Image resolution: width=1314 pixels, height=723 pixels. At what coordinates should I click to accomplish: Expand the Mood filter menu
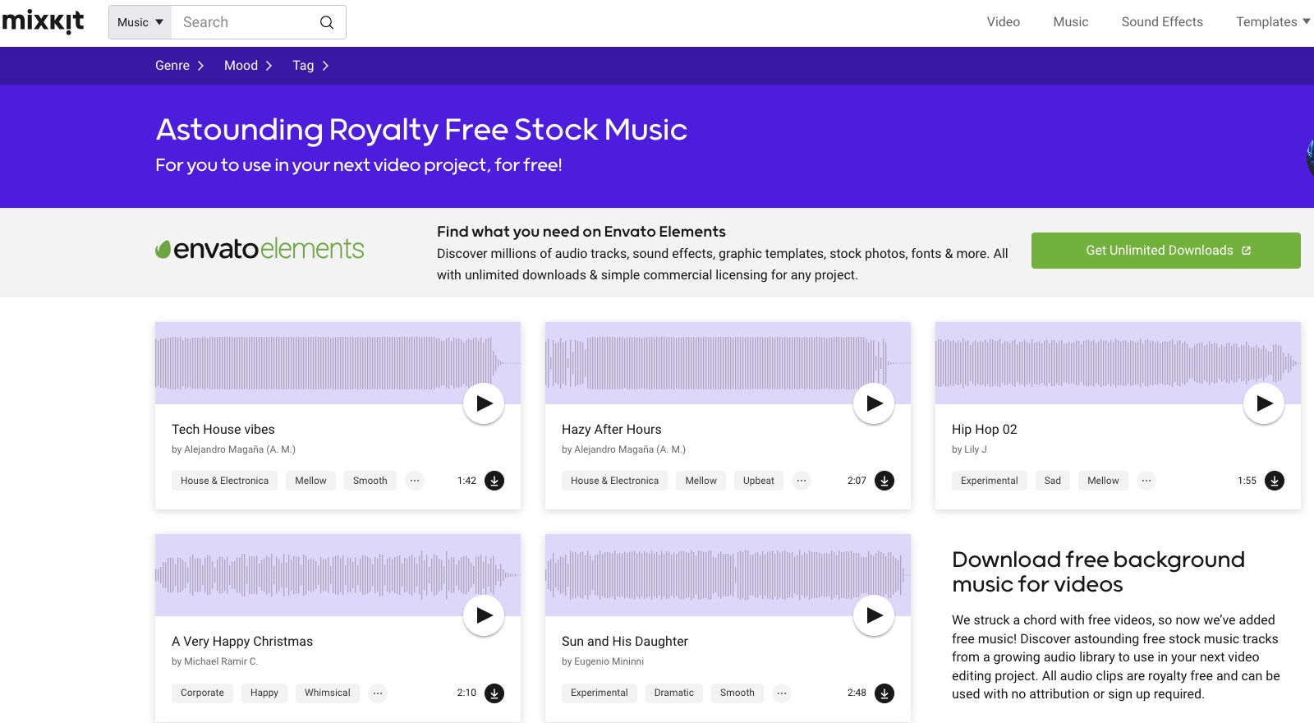248,66
